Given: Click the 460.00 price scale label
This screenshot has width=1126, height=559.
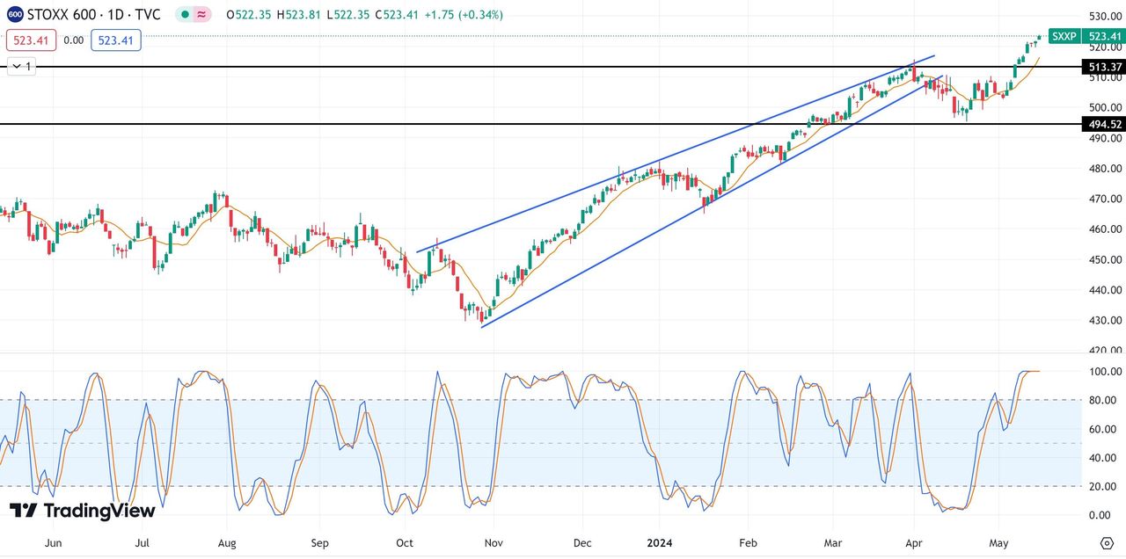Looking at the screenshot, I should (1104, 229).
